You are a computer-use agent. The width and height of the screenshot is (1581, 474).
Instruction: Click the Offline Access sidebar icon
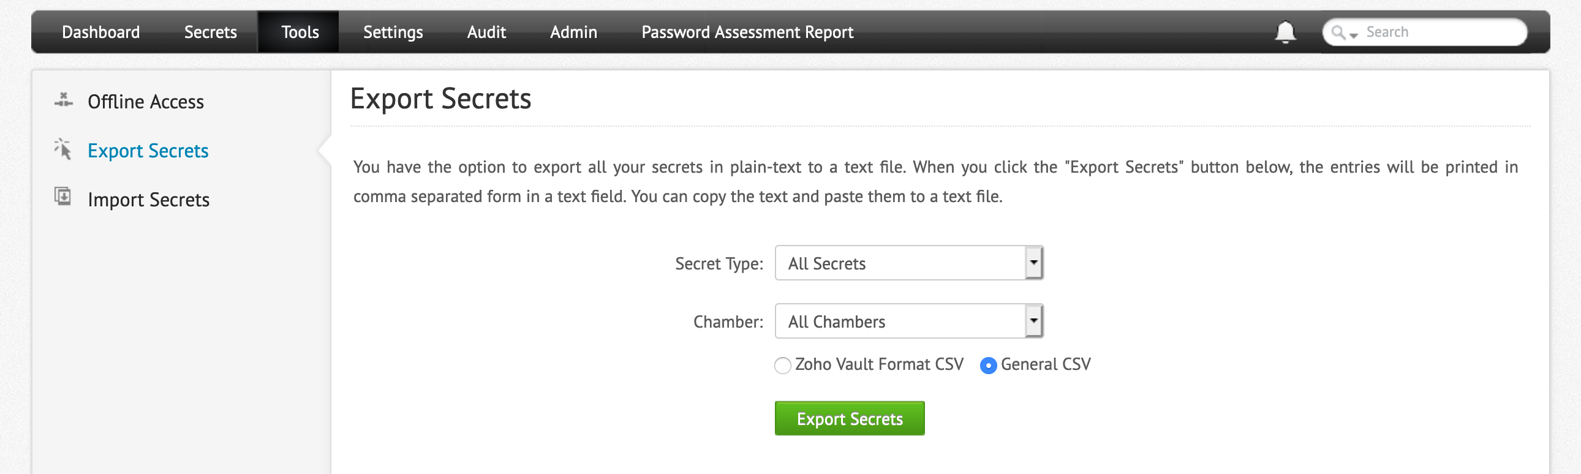(x=63, y=100)
